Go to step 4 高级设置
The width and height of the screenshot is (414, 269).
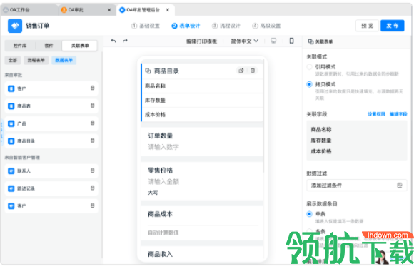coord(266,26)
